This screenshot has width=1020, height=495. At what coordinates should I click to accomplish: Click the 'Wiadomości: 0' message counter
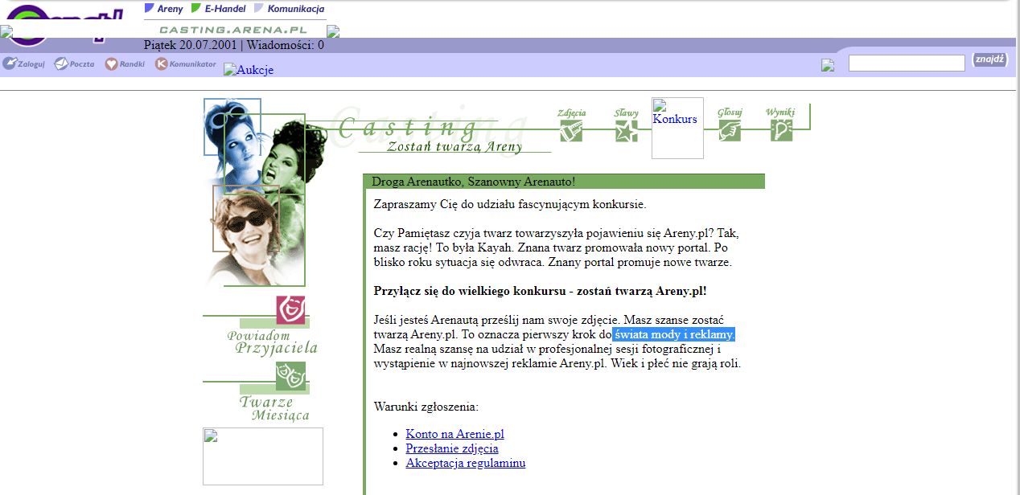pos(286,45)
